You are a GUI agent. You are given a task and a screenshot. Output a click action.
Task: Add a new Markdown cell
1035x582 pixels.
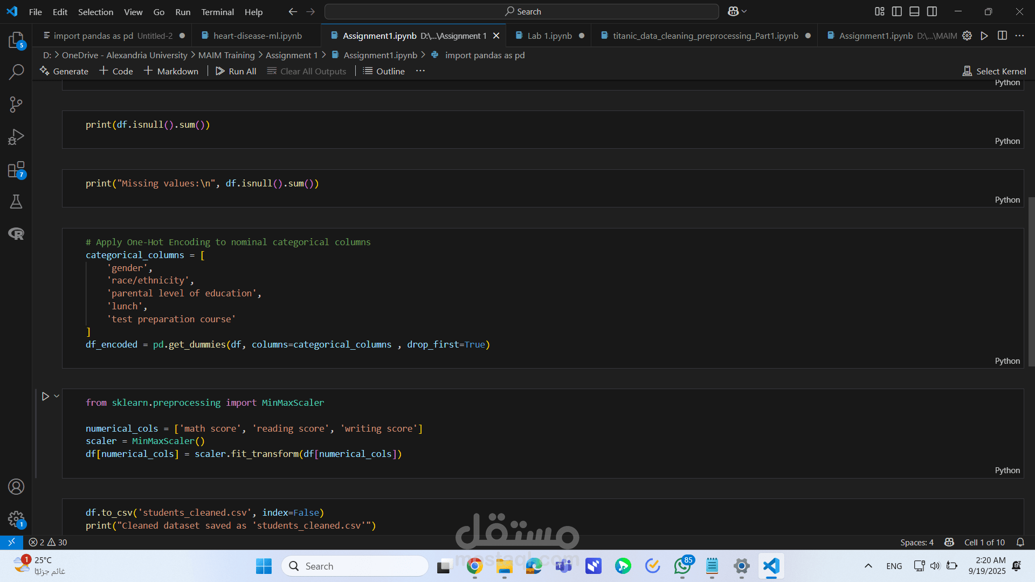[x=171, y=71]
